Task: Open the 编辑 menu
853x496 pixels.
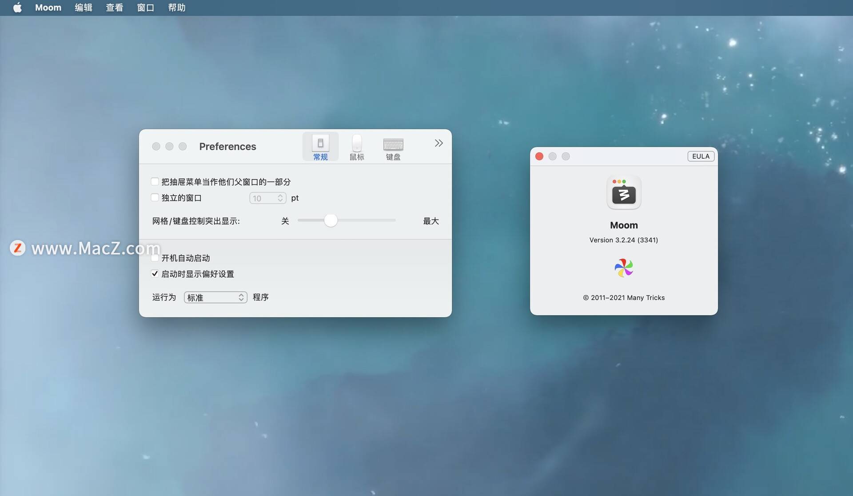Action: (x=83, y=8)
